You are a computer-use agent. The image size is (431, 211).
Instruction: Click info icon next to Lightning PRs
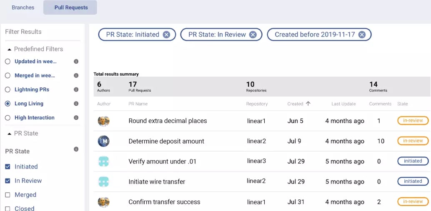(x=76, y=89)
